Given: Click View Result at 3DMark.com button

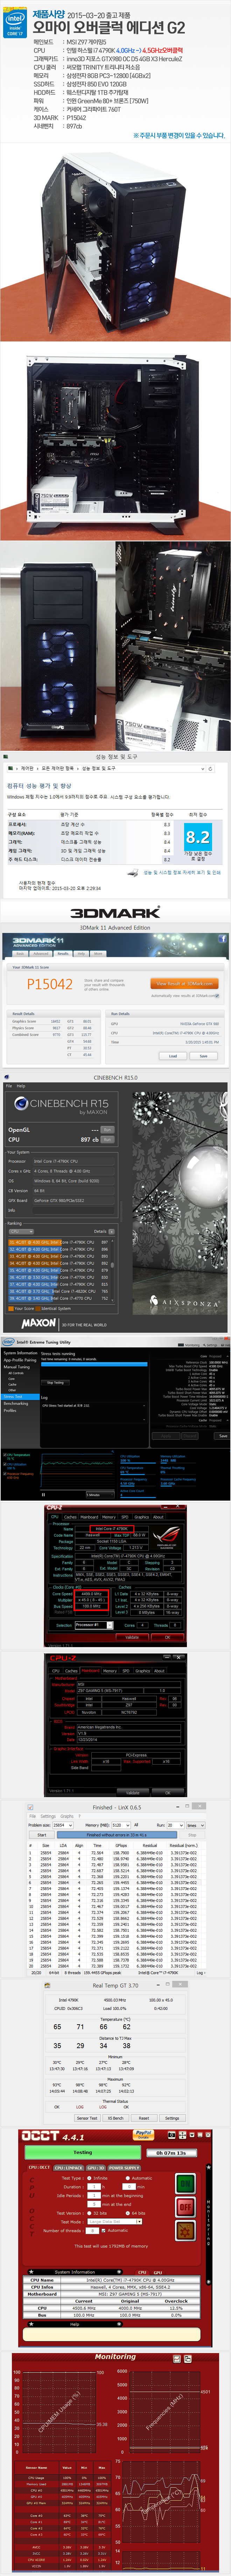Looking at the screenshot, I should pos(184,984).
